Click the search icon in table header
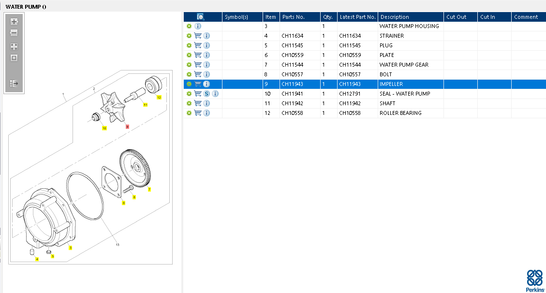 (x=201, y=17)
